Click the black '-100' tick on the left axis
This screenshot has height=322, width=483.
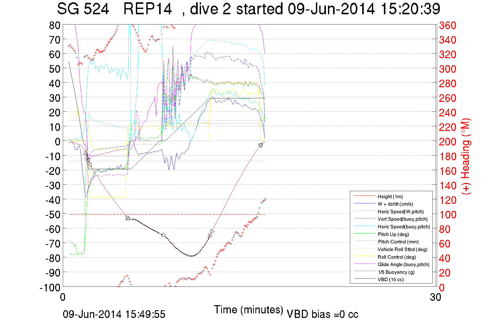click(50, 288)
